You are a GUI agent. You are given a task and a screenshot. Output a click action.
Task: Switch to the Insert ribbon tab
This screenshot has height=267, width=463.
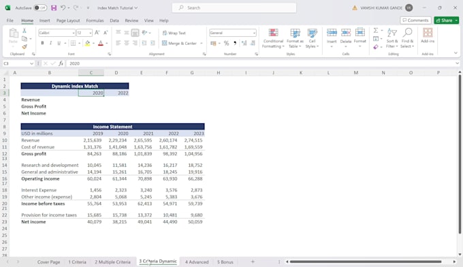(x=44, y=20)
